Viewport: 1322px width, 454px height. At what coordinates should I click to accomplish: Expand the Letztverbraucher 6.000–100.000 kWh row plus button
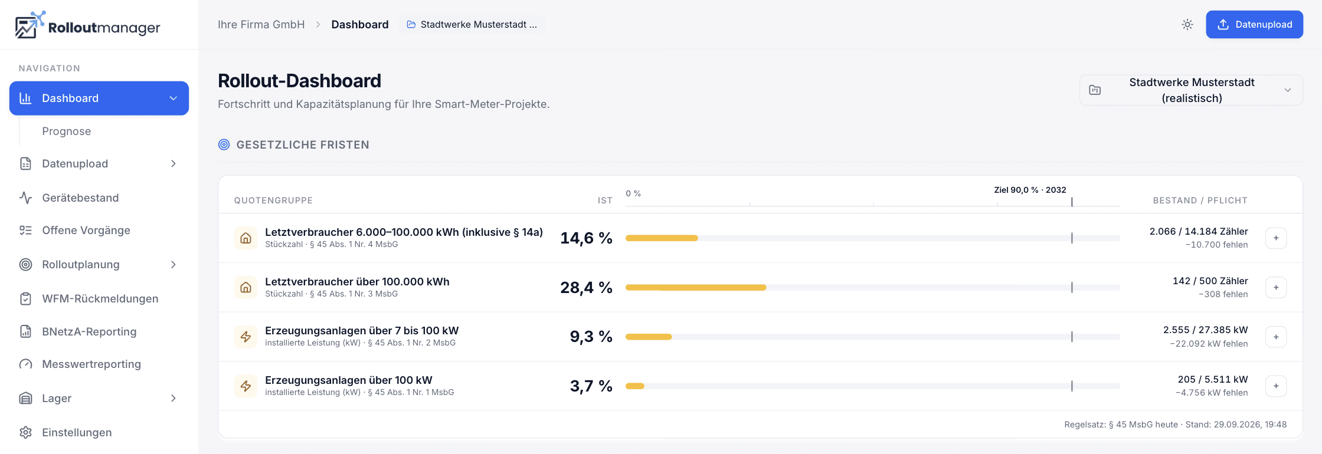click(1276, 238)
